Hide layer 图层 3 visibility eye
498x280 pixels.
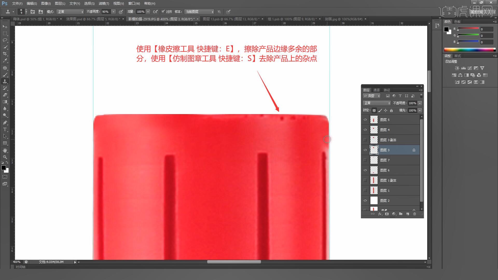pos(365,150)
